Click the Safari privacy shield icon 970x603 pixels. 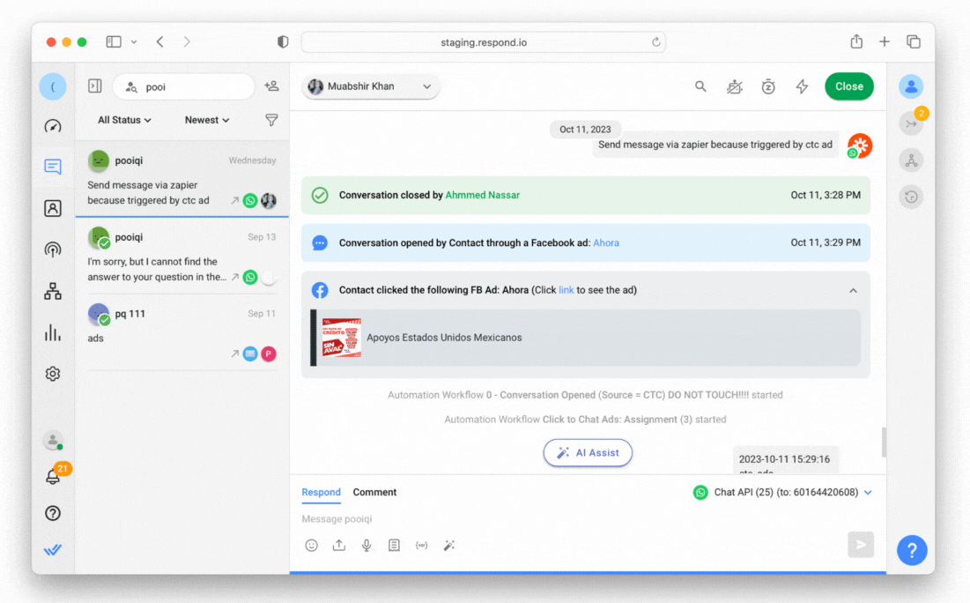[283, 42]
